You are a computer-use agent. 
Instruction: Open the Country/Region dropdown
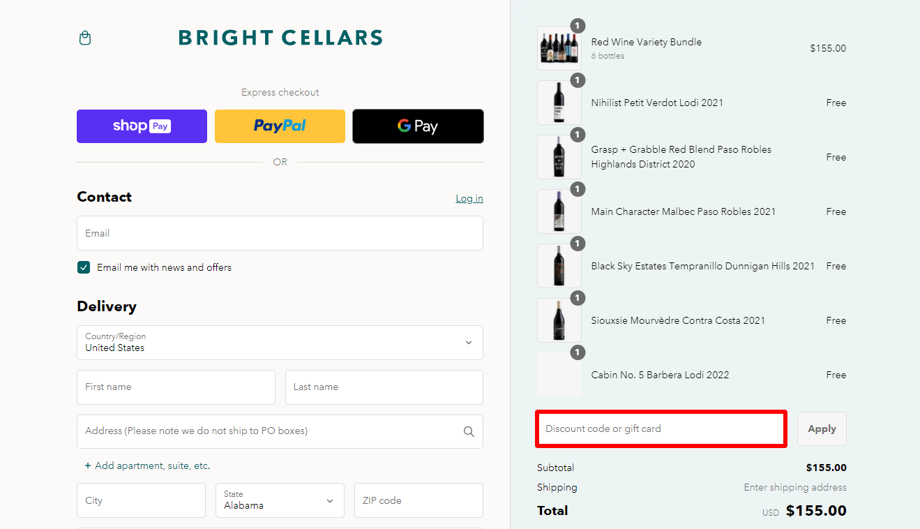(280, 343)
